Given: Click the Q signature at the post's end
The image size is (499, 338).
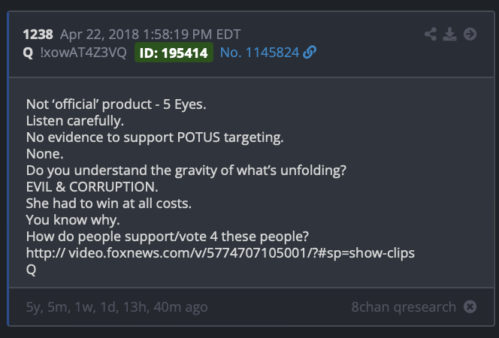Looking at the screenshot, I should point(32,270).
